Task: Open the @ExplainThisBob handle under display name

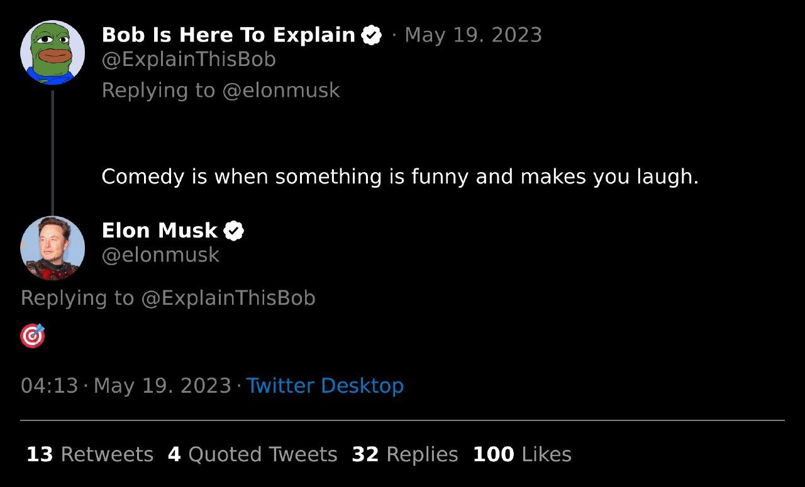Action: click(x=189, y=60)
